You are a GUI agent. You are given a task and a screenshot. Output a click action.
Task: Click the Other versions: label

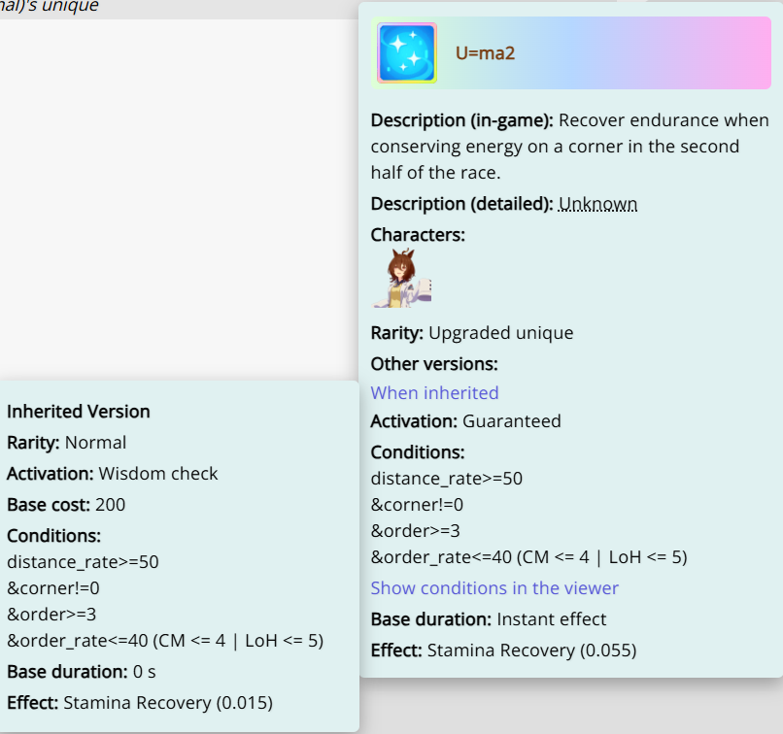click(434, 364)
